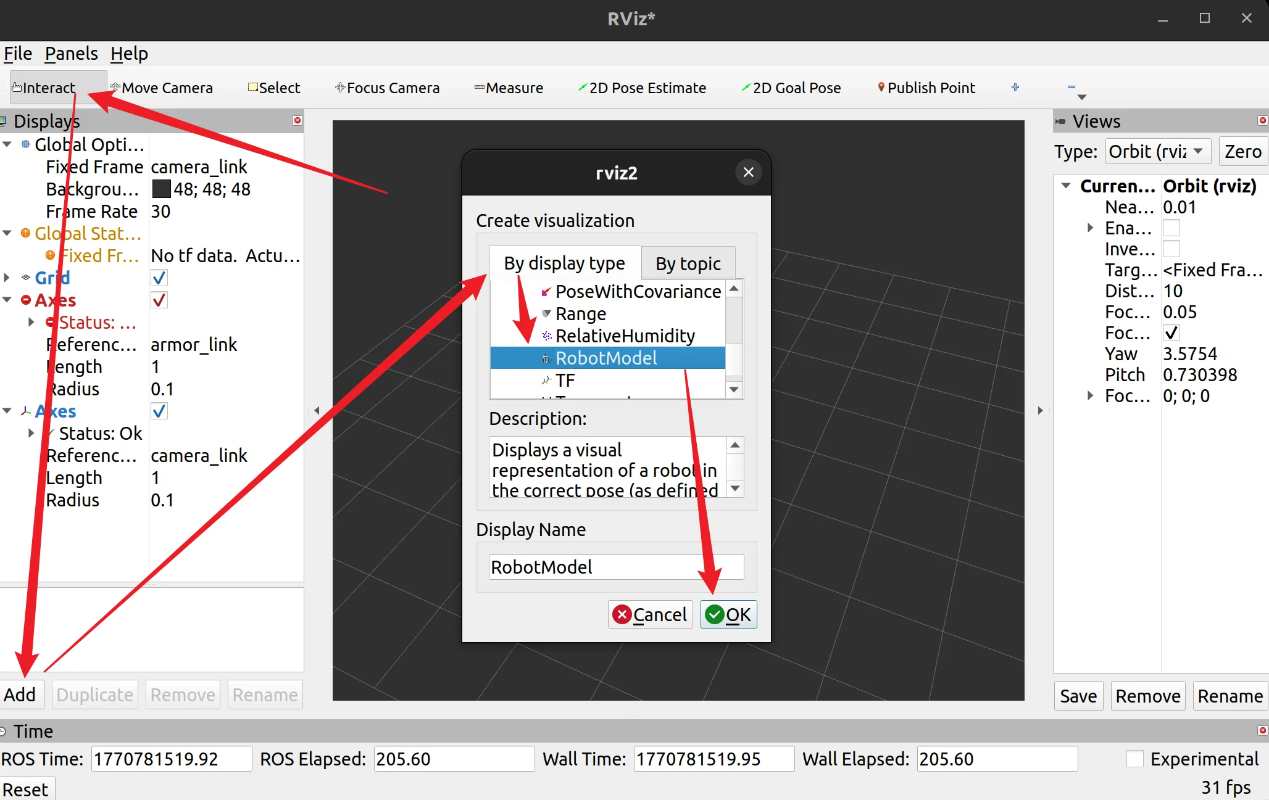
Task: Click the Background color swatch
Action: tap(161, 189)
